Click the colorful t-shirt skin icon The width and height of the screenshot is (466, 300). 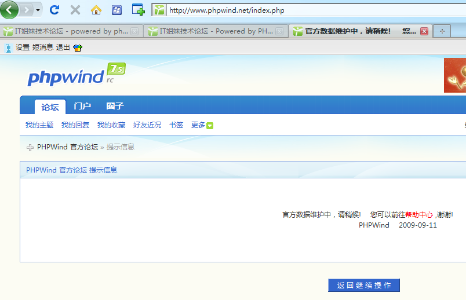[78, 48]
